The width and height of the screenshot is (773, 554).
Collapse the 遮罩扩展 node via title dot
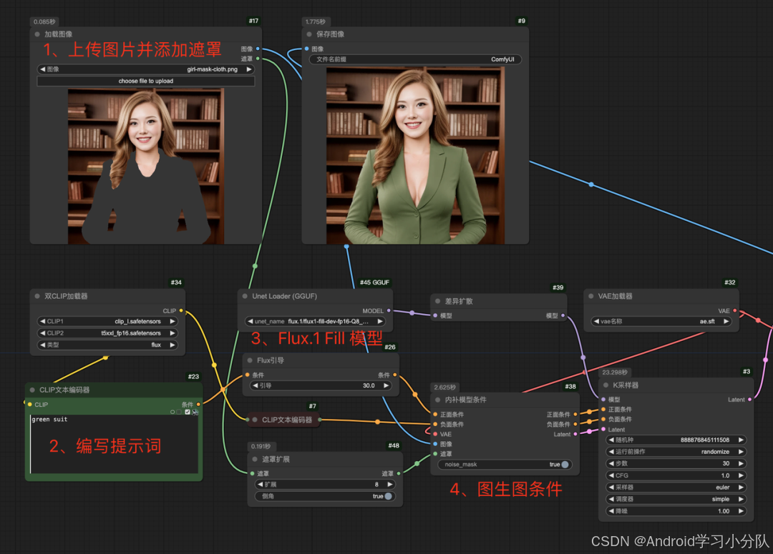(255, 459)
